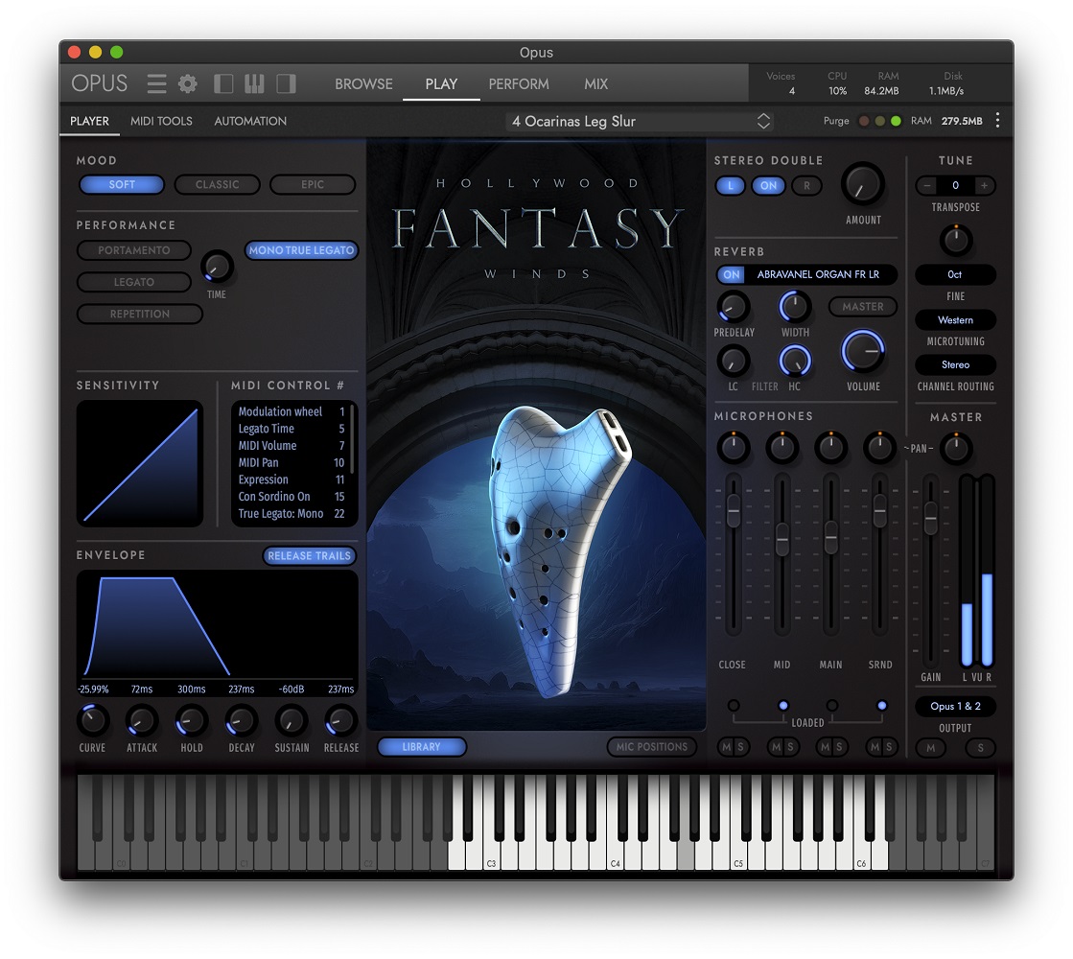Select the Expression MIDI control row
The height and width of the screenshot is (959, 1073).
(x=291, y=479)
